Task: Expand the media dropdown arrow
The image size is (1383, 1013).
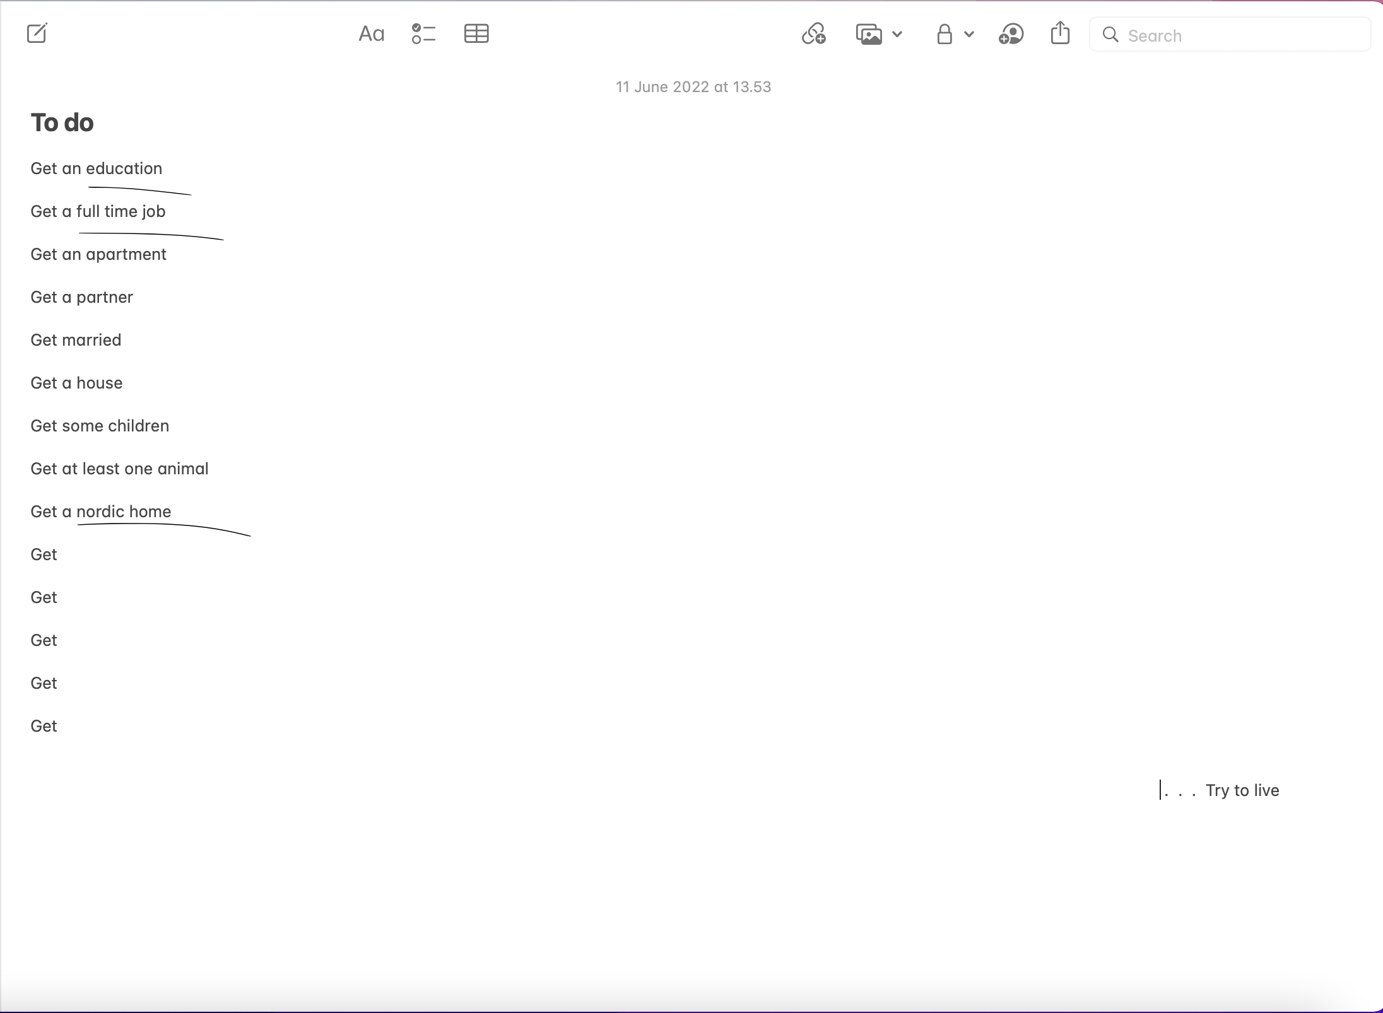Action: click(897, 35)
